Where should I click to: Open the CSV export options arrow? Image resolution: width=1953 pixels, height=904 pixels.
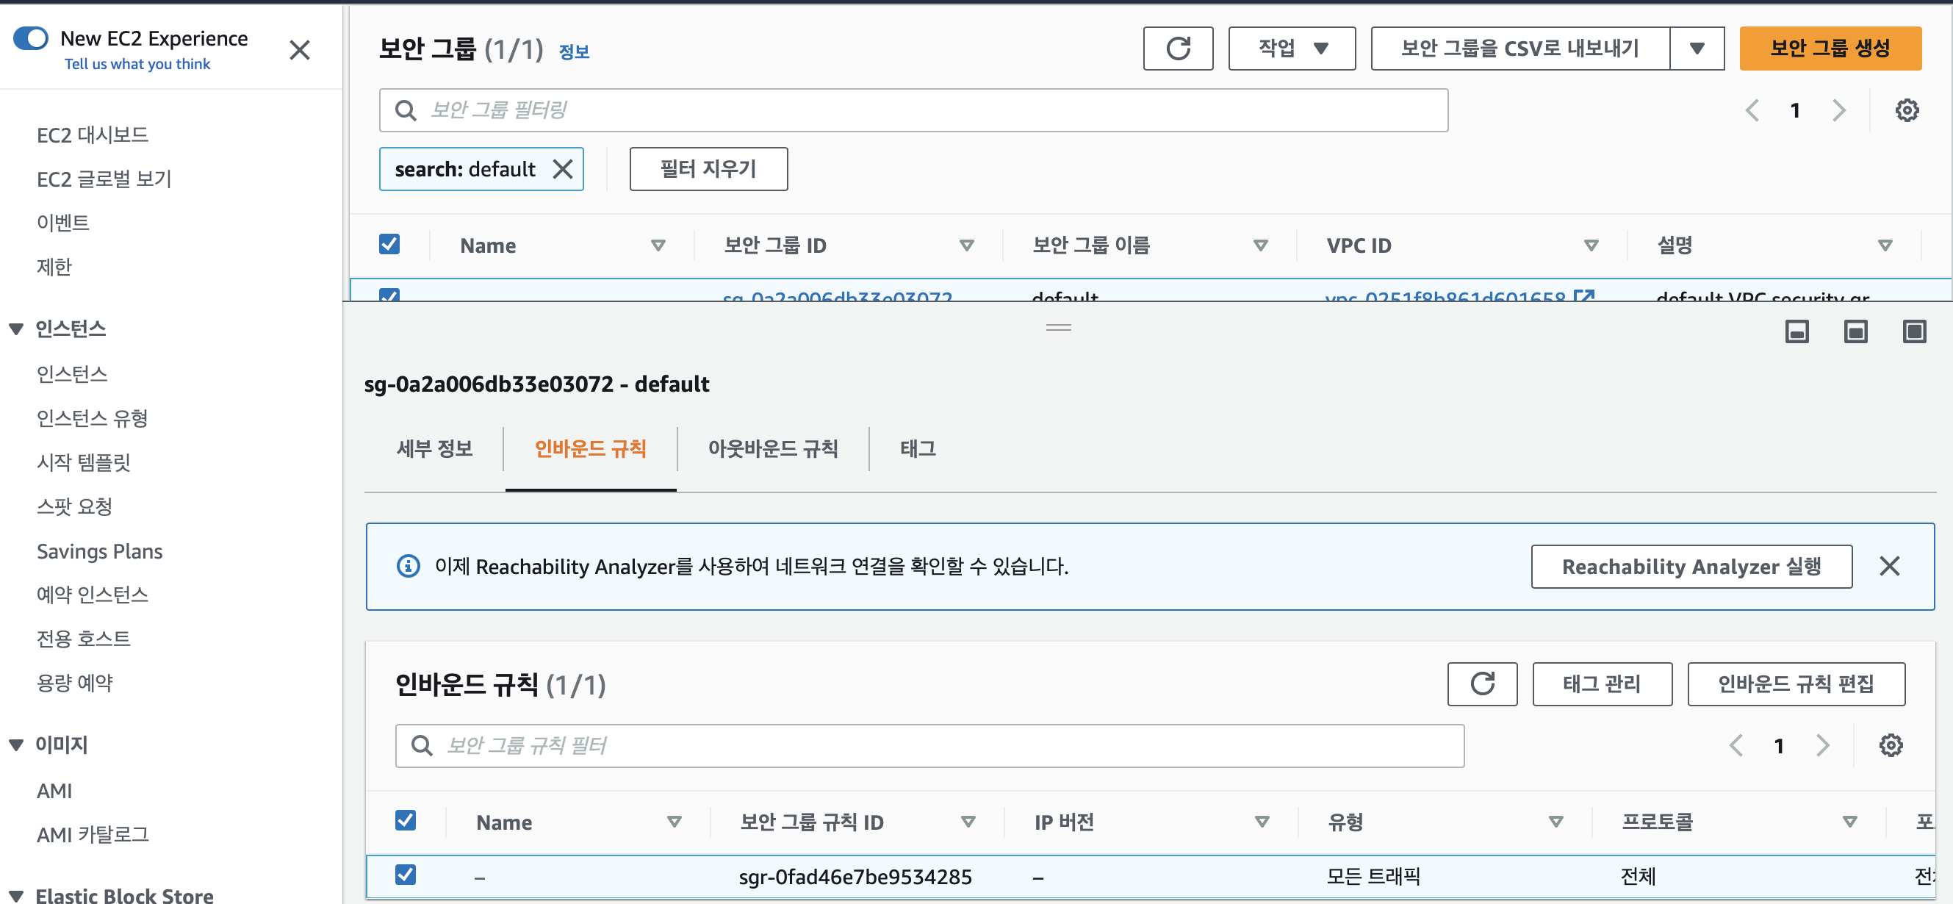(1697, 49)
